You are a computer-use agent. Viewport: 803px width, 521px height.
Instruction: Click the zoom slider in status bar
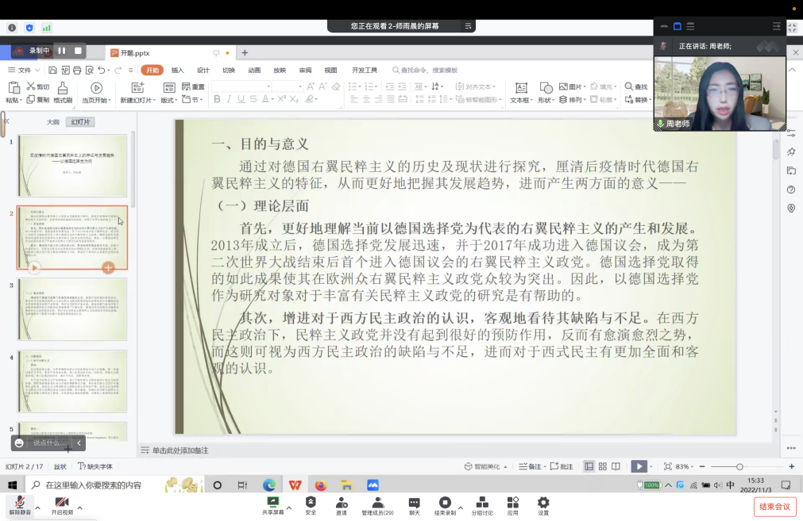(739, 466)
